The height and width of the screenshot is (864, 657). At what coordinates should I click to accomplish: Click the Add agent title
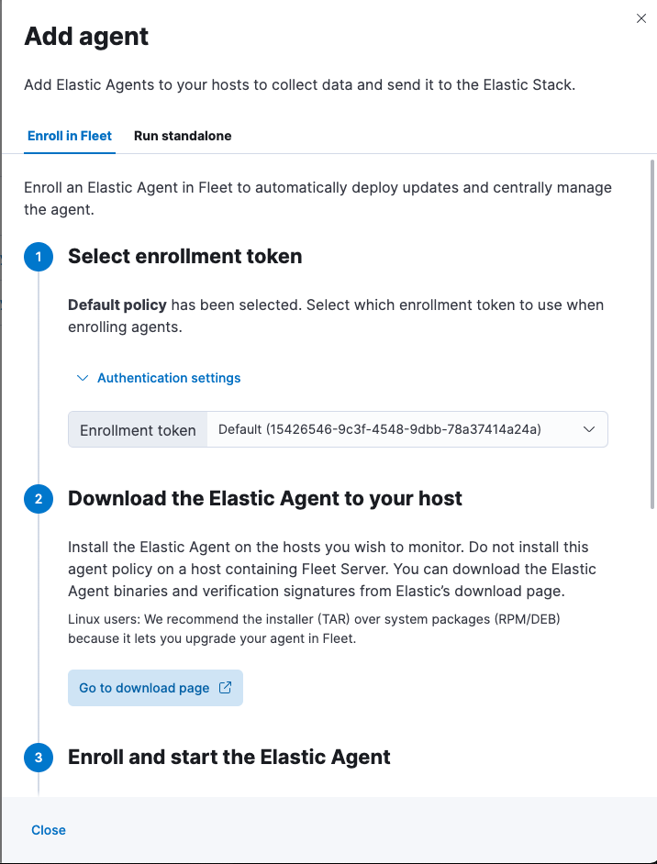tap(86, 38)
